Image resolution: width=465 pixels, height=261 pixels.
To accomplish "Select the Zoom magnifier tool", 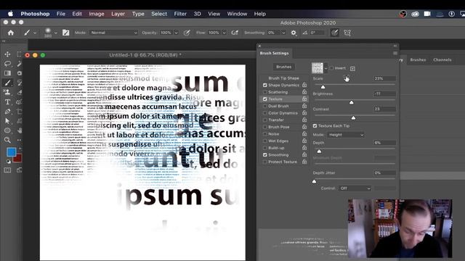I will [7, 140].
